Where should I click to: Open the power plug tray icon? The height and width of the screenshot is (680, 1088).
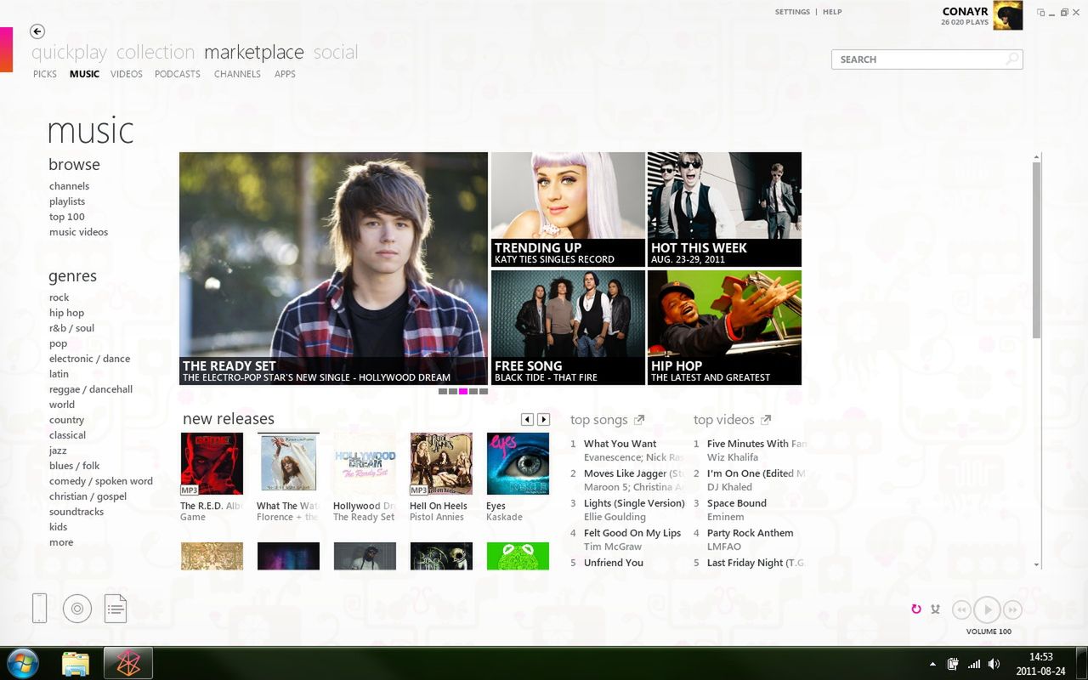(954, 664)
